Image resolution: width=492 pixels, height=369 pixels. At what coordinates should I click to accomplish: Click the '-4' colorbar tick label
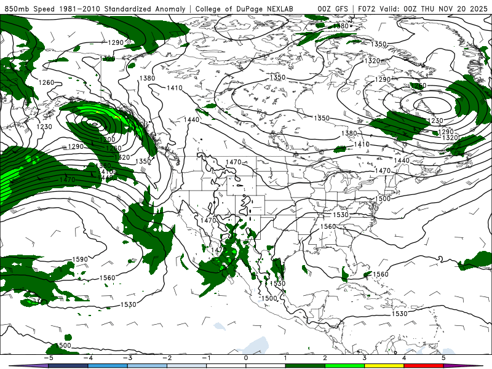pyautogui.click(x=88, y=358)
